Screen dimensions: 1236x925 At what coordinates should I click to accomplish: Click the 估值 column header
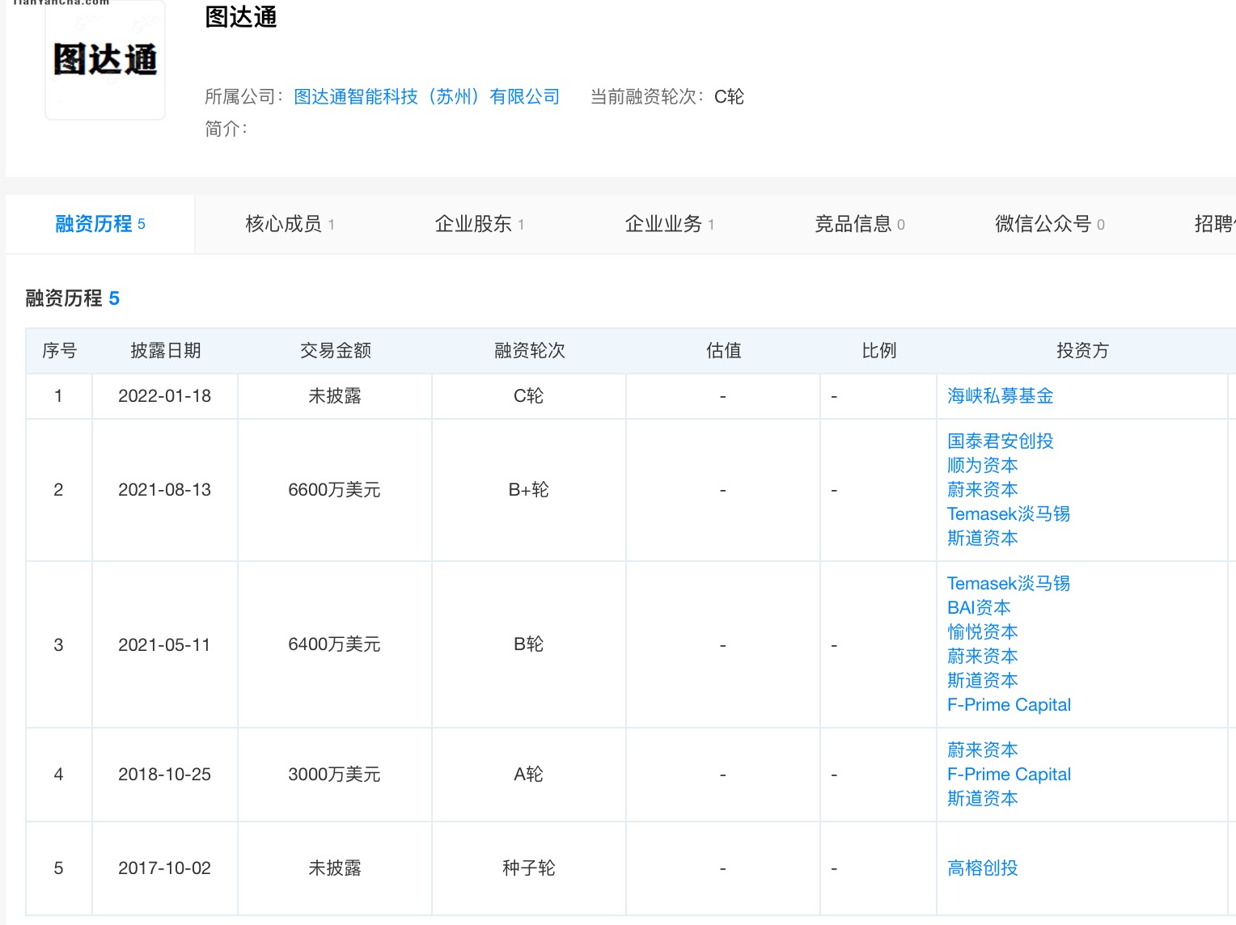click(x=723, y=351)
